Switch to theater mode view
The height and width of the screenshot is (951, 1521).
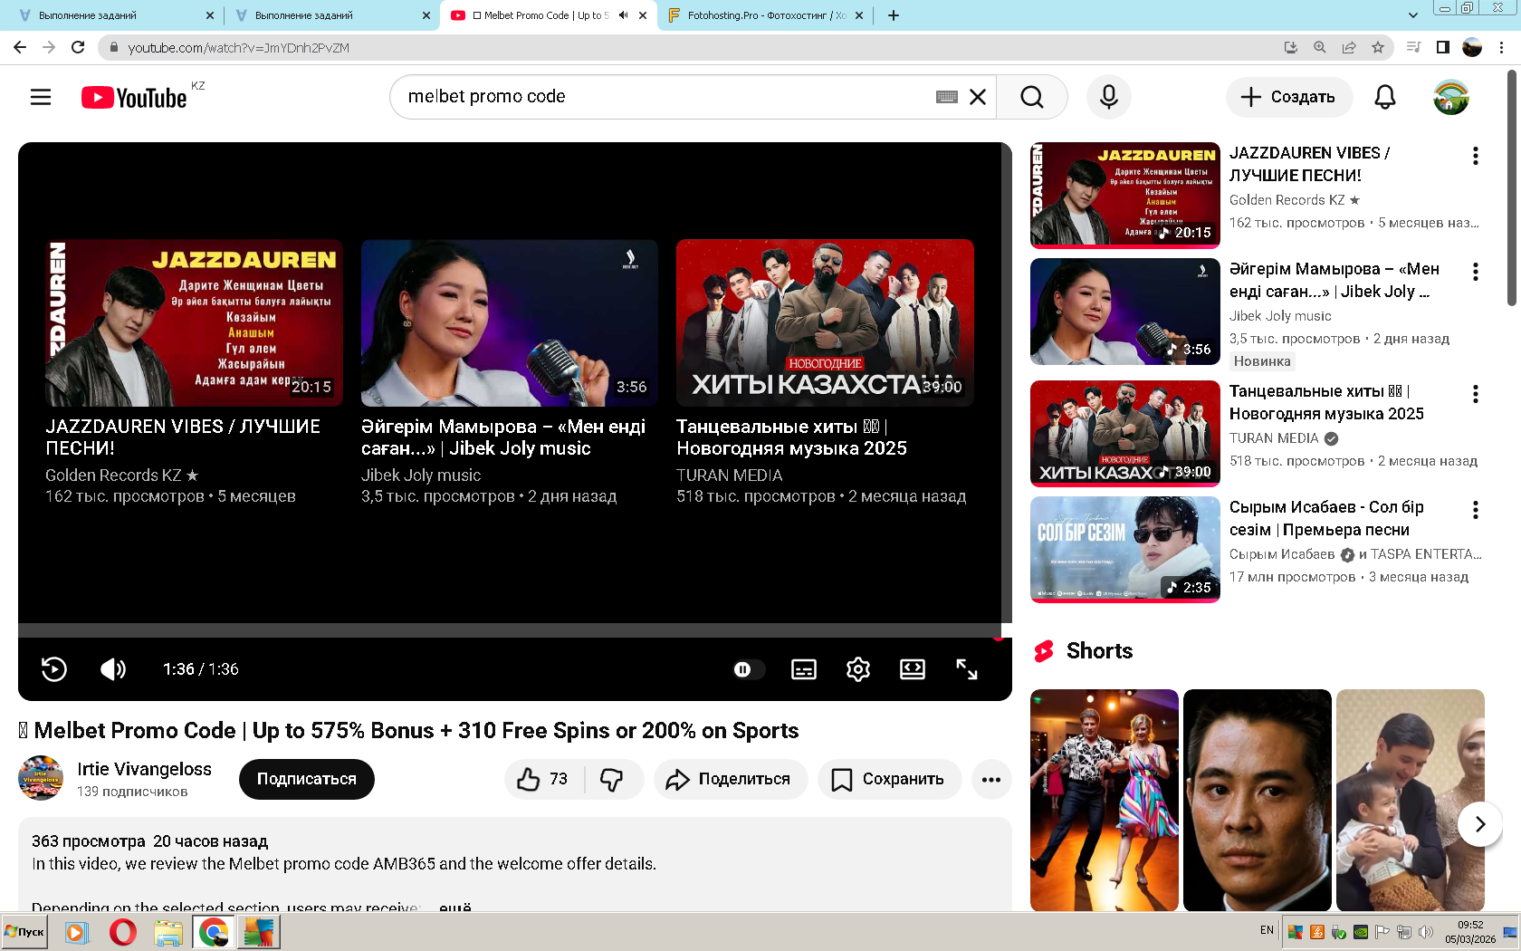[x=912, y=669]
